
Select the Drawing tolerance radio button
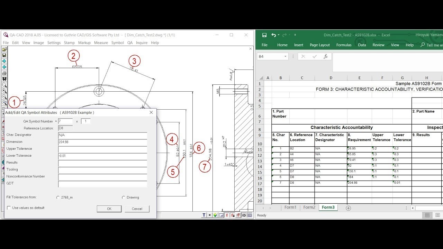tap(123, 197)
